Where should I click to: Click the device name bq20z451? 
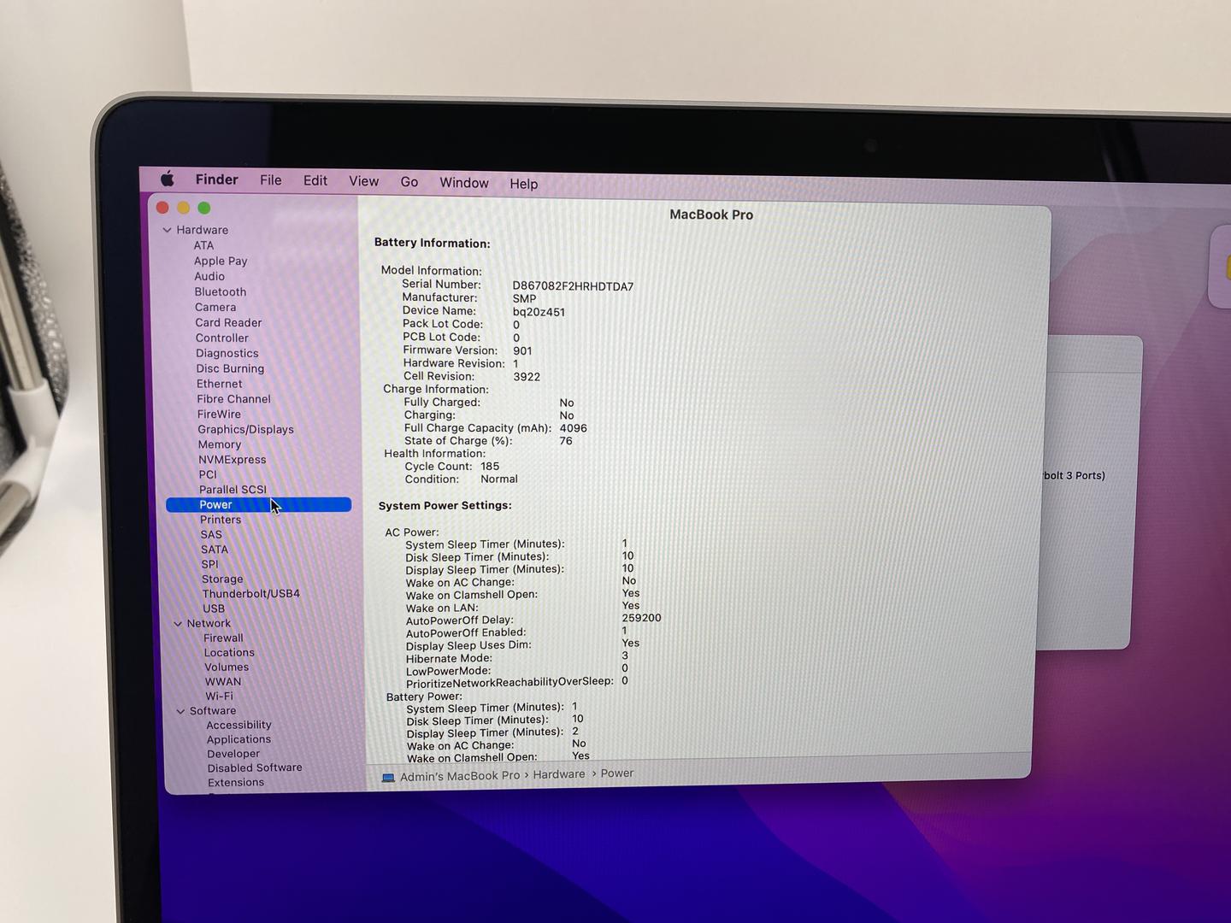tap(539, 312)
